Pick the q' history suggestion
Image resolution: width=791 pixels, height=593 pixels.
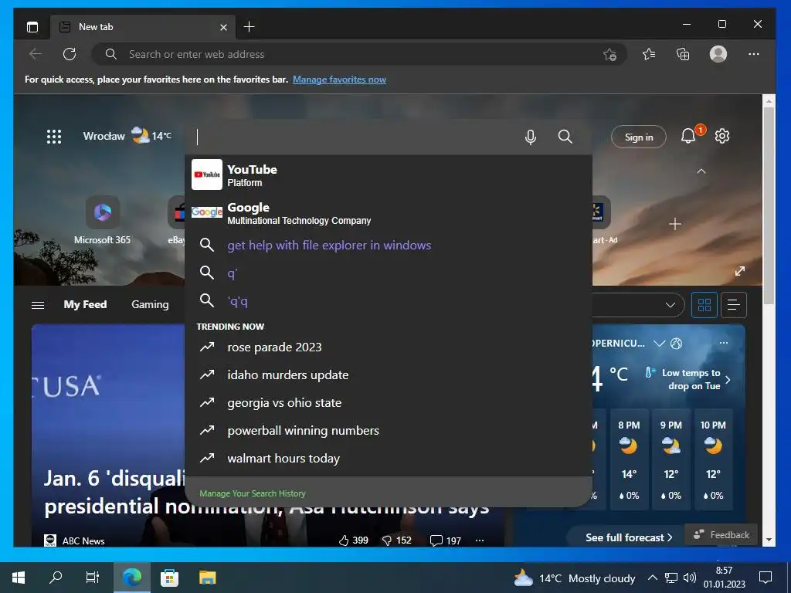click(x=389, y=273)
